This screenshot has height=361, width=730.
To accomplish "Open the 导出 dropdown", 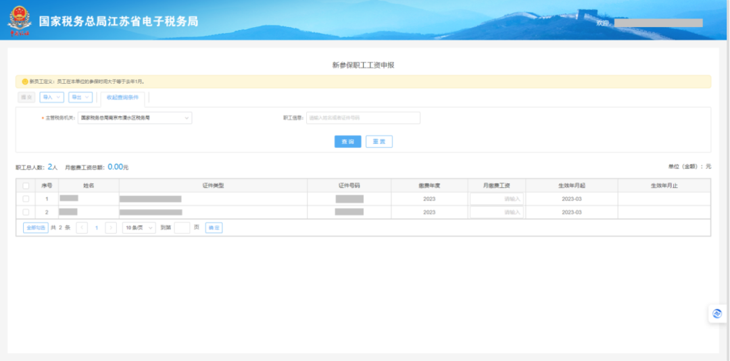I will click(80, 97).
